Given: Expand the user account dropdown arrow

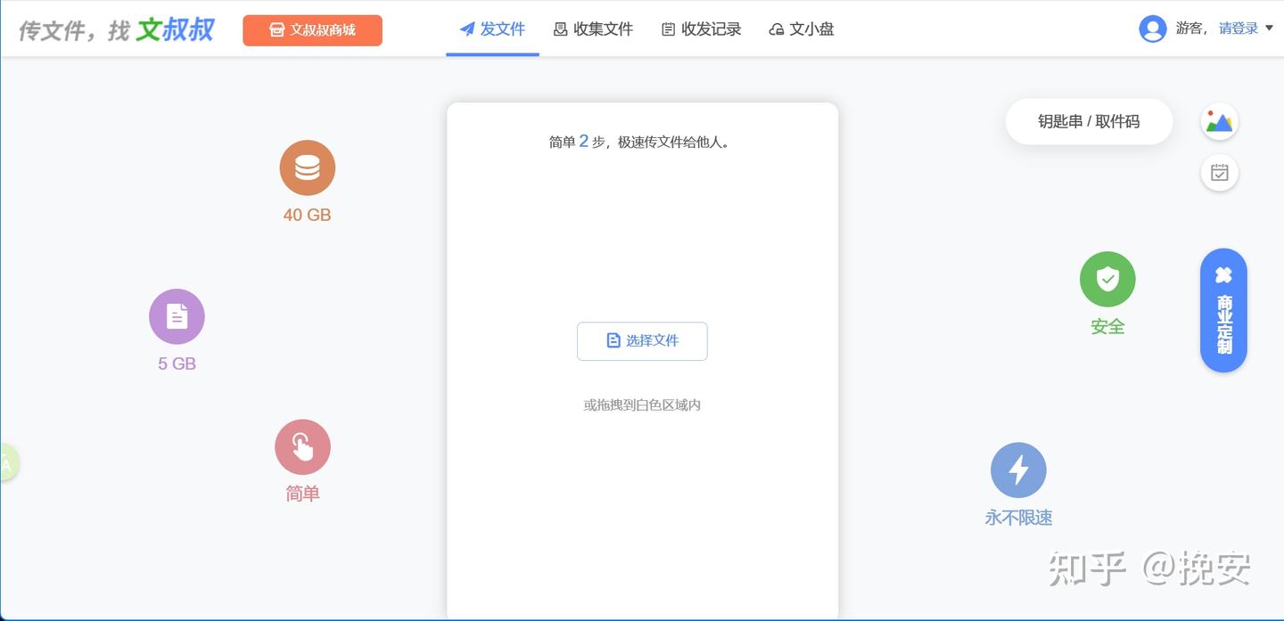Looking at the screenshot, I should click(x=1270, y=29).
